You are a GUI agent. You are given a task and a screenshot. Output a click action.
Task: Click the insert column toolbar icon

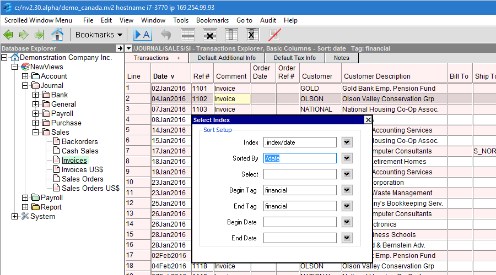pos(231,35)
